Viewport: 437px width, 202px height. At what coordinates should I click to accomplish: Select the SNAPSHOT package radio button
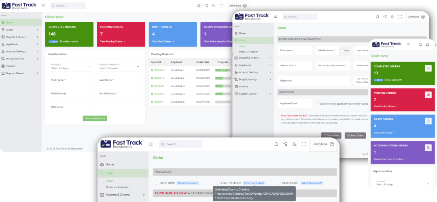pyautogui.click(x=279, y=183)
